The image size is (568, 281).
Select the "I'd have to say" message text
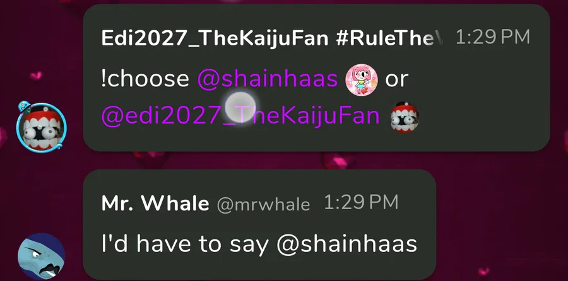(x=185, y=244)
